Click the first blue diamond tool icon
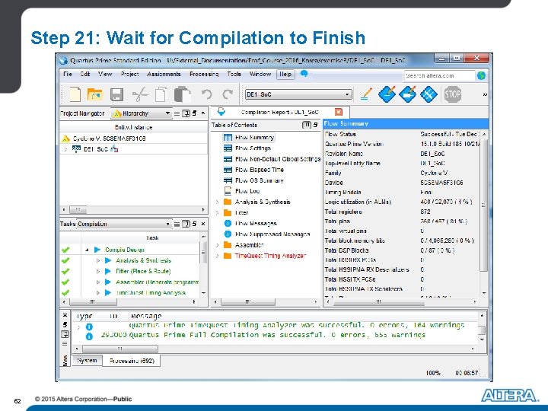The image size is (548, 411). pos(387,94)
